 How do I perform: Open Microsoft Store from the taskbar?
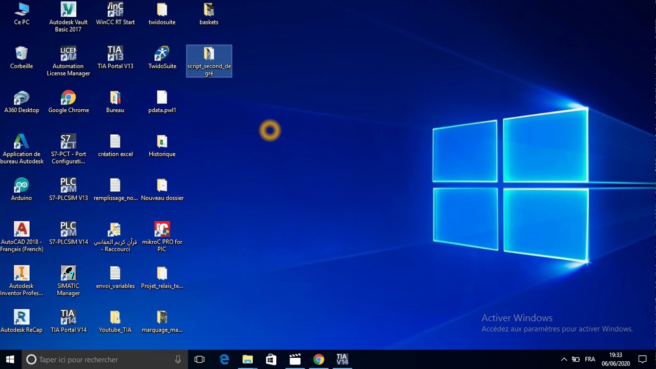point(271,359)
